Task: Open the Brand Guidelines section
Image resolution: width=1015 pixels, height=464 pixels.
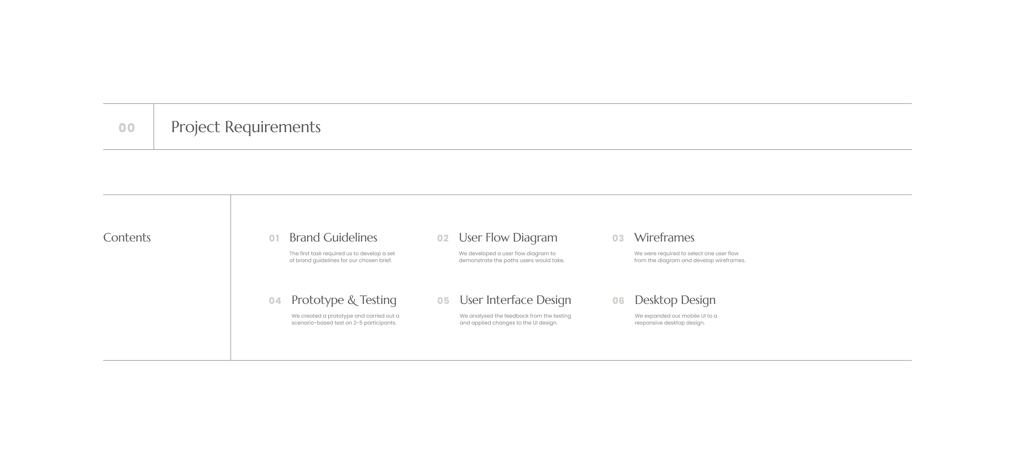Action: click(x=333, y=237)
